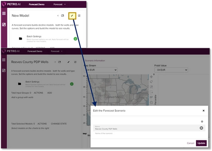This screenshot has width=212, height=151.
Task: Click ACTIONS next to Total Input Groups
Action: coord(38,93)
